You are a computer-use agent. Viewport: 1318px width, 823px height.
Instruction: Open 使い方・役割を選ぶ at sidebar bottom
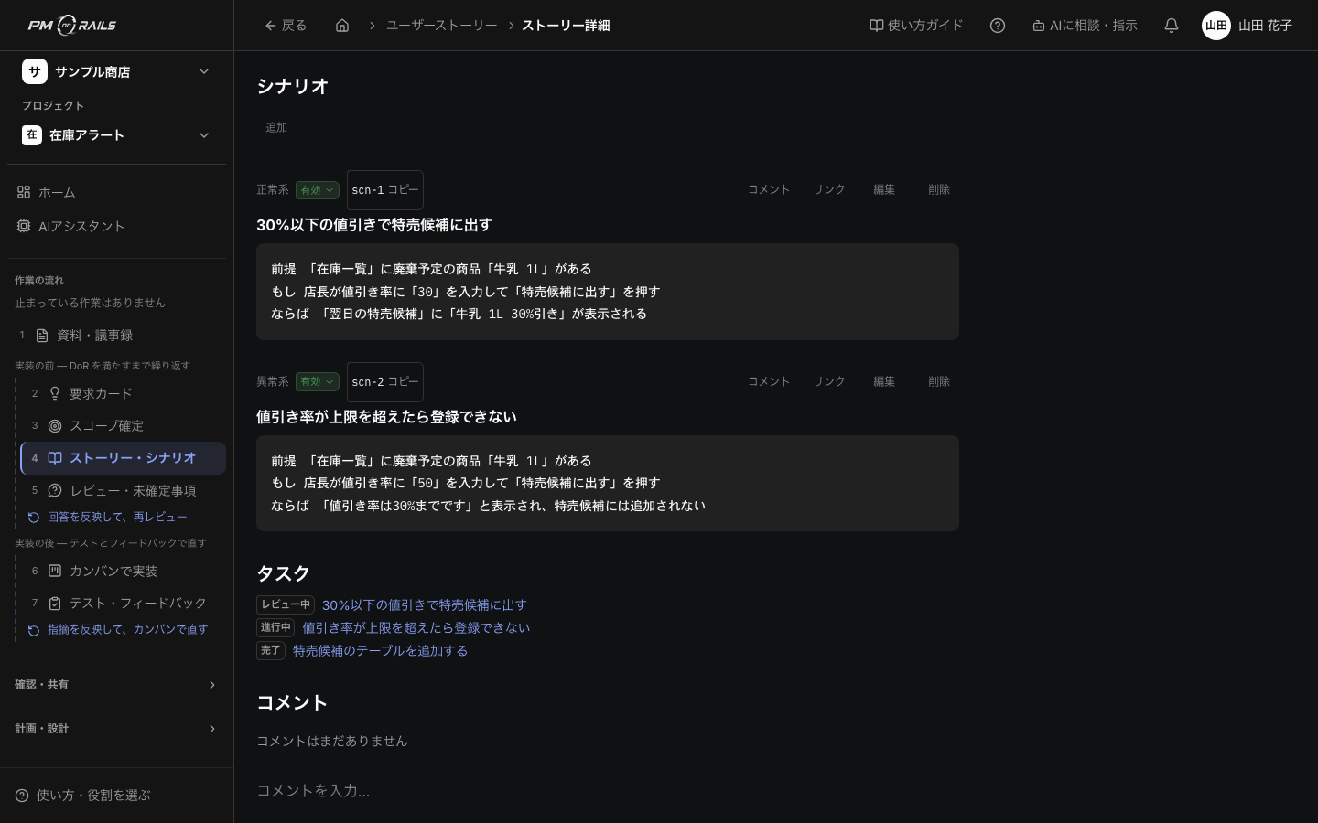(x=82, y=796)
